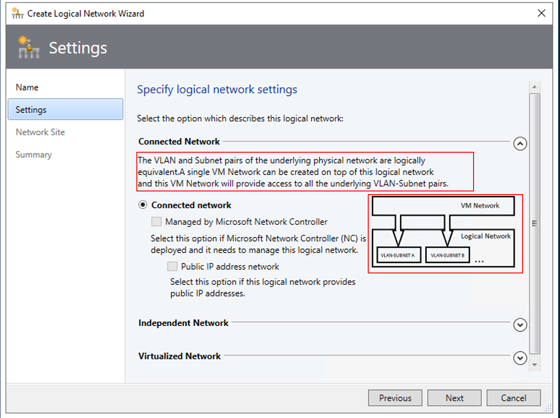The image size is (560, 418).
Task: Check Managed by Microsoft Network Controller
Action: 157,222
